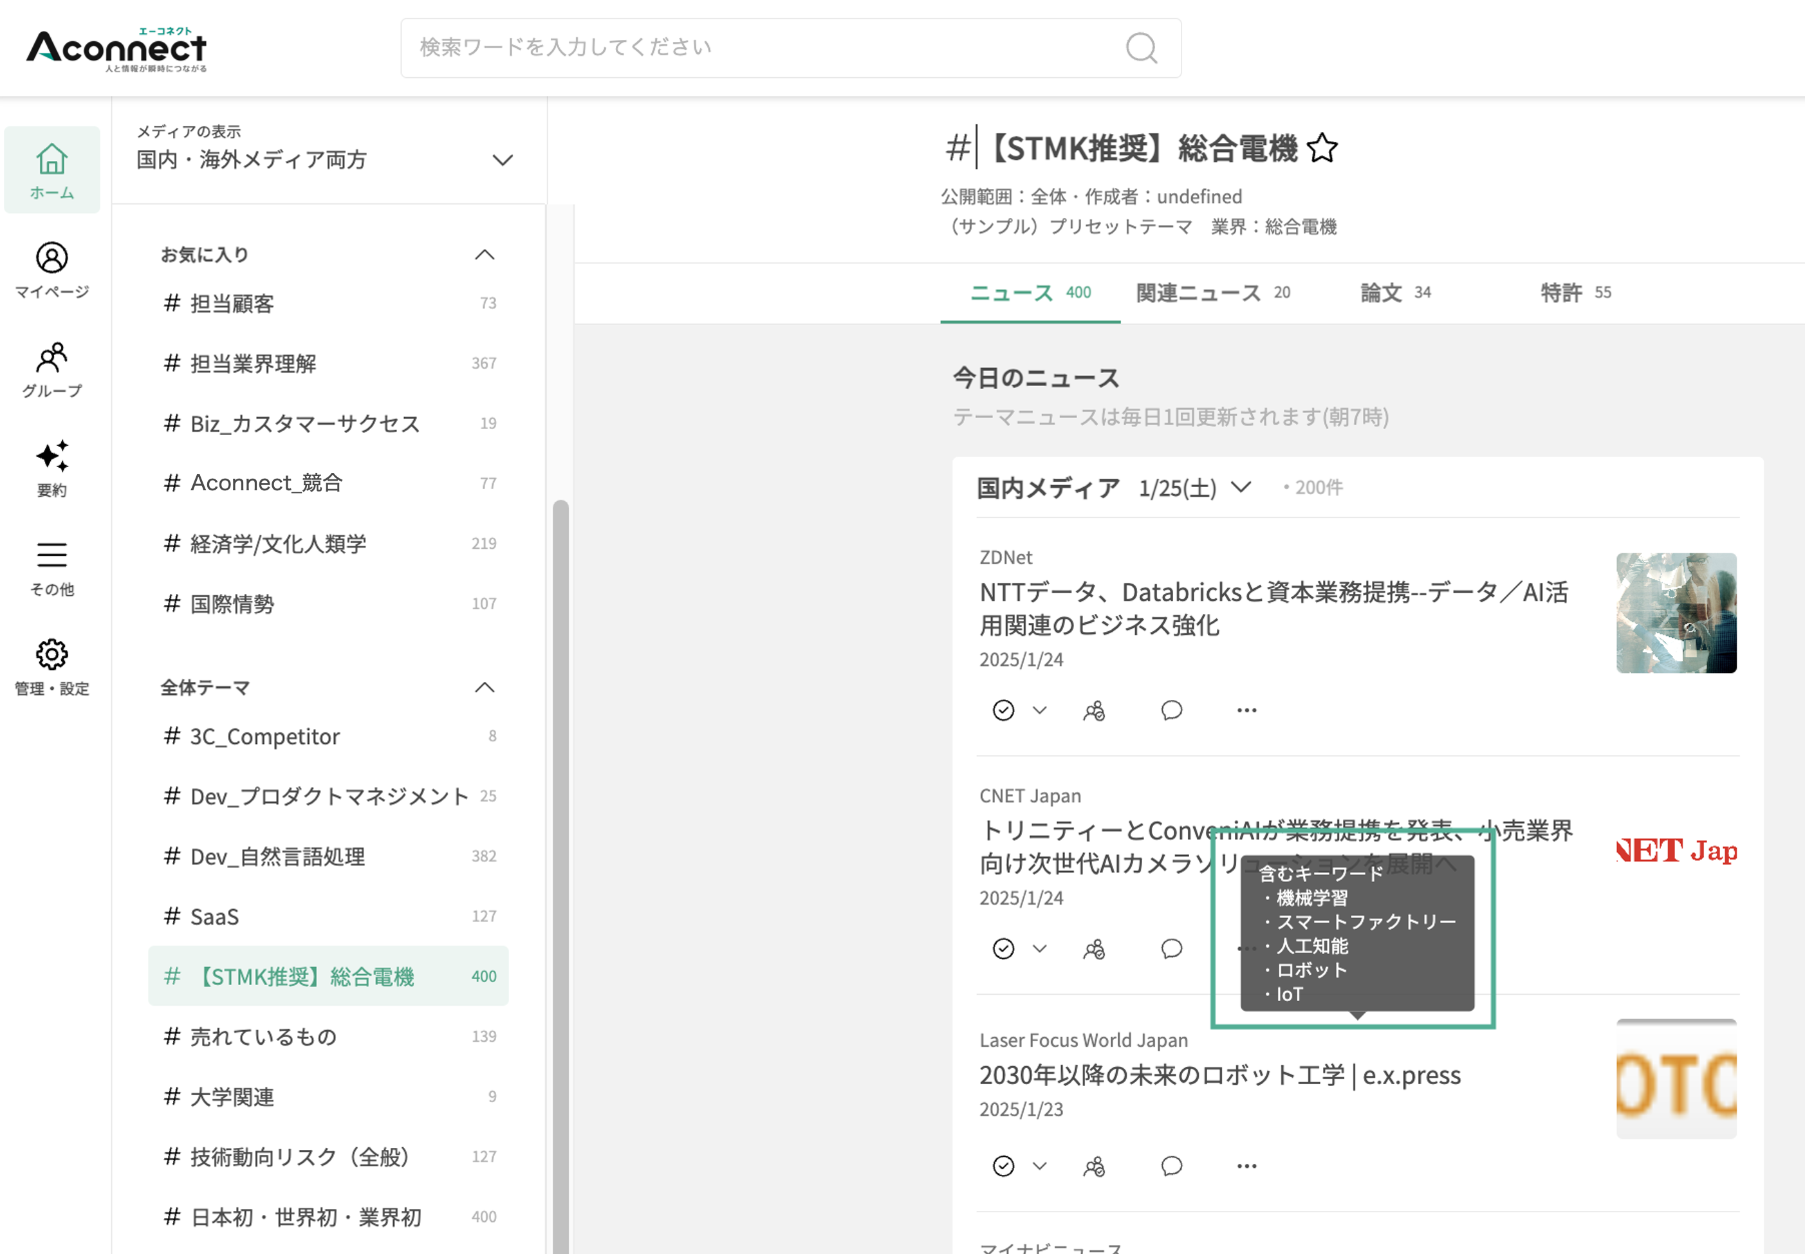Open the 要約 sparkle icon
This screenshot has width=1805, height=1256.
(52, 468)
